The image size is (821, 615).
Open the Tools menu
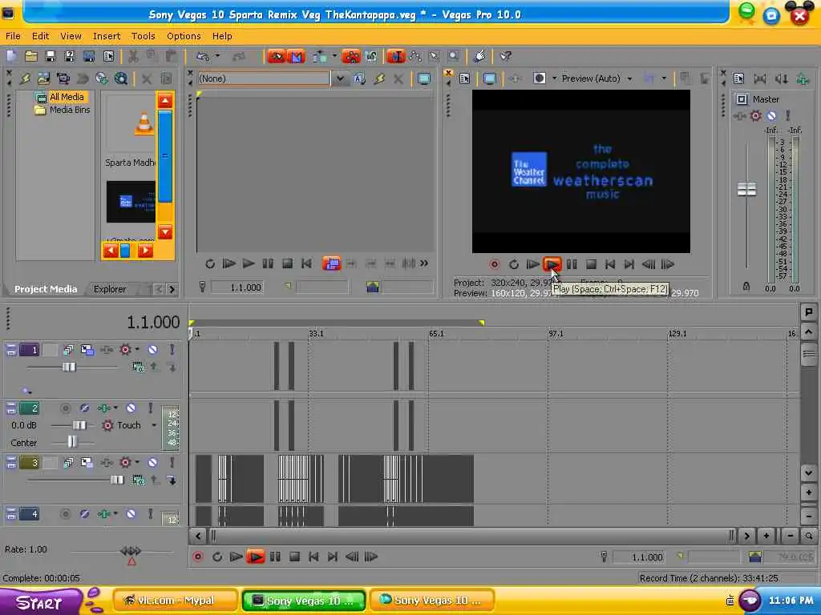(143, 36)
